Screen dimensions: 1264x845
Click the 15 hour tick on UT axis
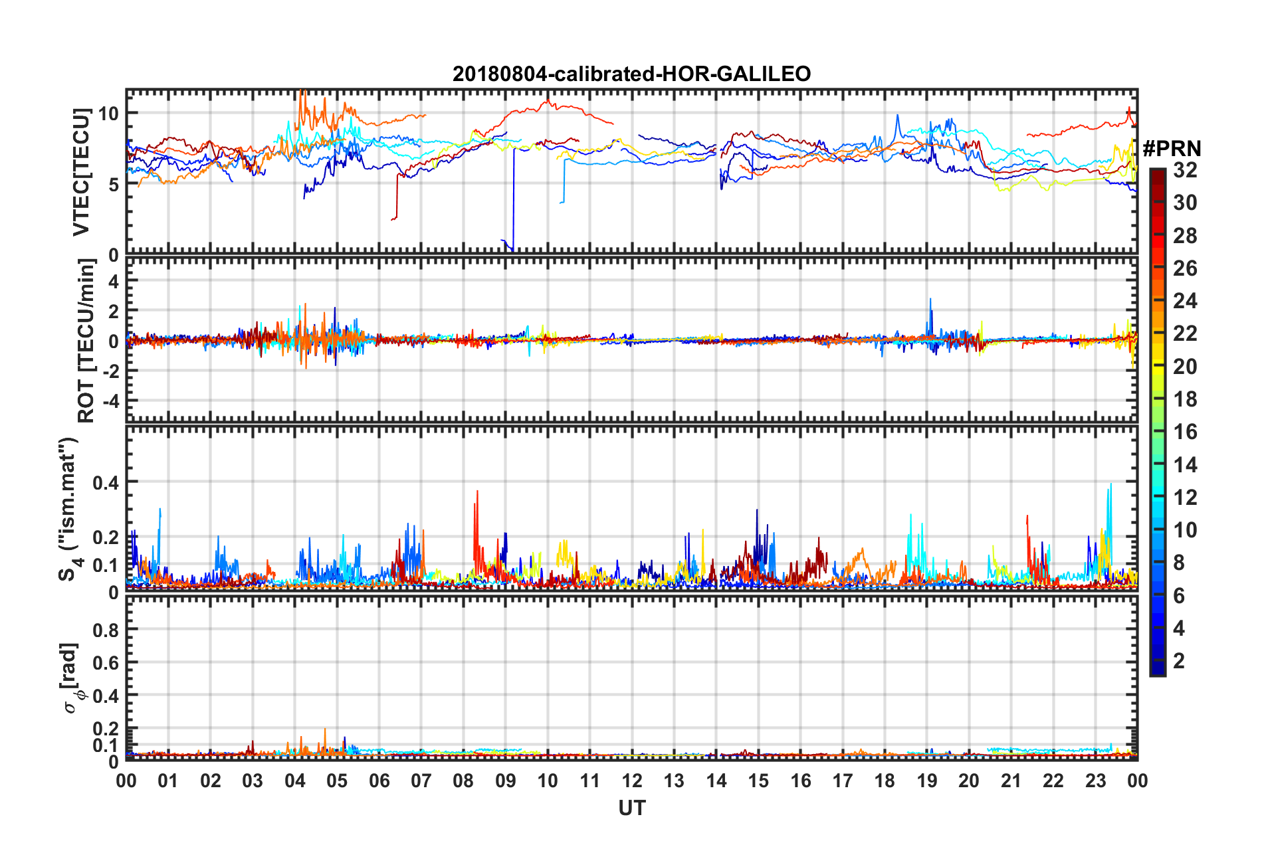pos(758,781)
